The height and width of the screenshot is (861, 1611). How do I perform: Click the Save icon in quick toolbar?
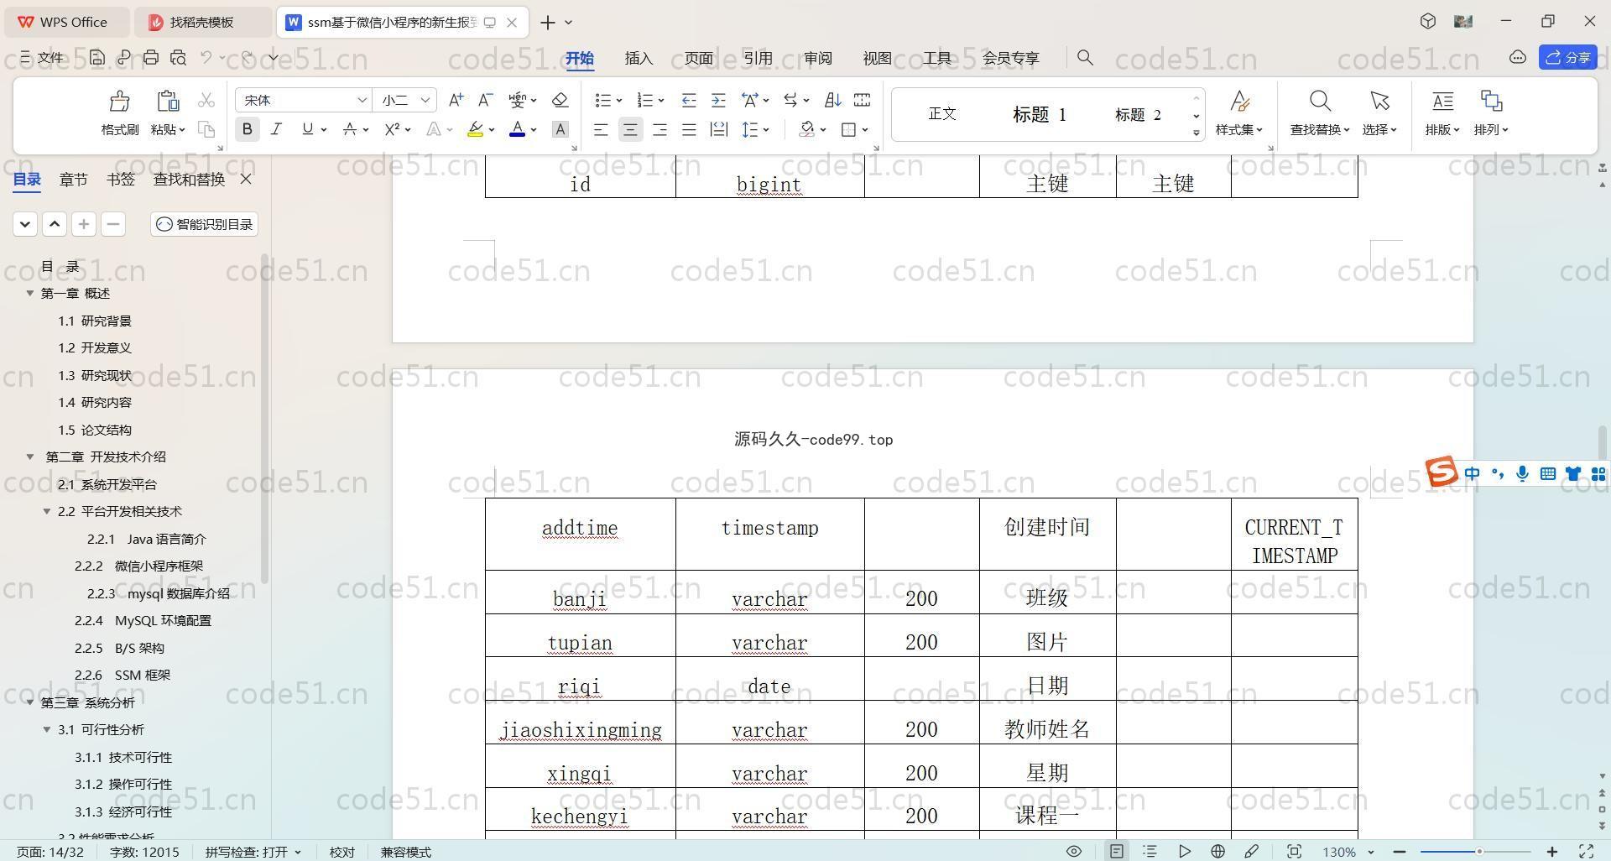tap(97, 57)
